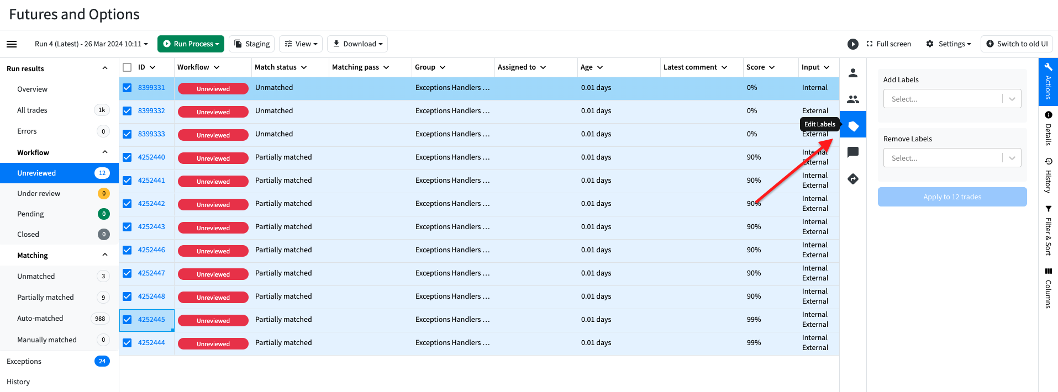Open the Remove Labels select box
The image size is (1058, 392).
952,158
